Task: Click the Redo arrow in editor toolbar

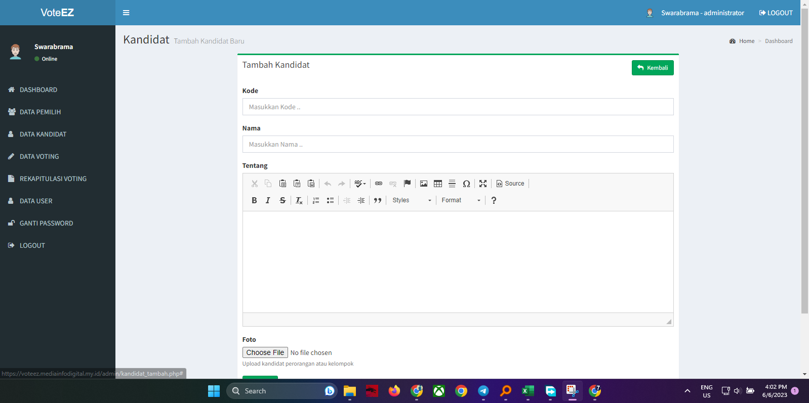Action: click(x=342, y=184)
